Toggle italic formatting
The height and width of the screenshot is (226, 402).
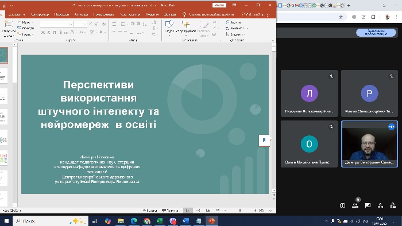coord(49,32)
